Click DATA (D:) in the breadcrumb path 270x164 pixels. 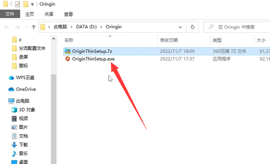point(87,27)
